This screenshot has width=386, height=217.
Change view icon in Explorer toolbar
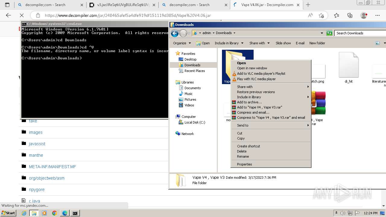tap(378, 43)
